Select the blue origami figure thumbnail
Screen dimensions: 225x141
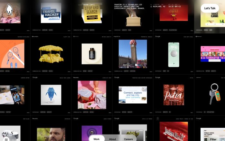[51, 94]
